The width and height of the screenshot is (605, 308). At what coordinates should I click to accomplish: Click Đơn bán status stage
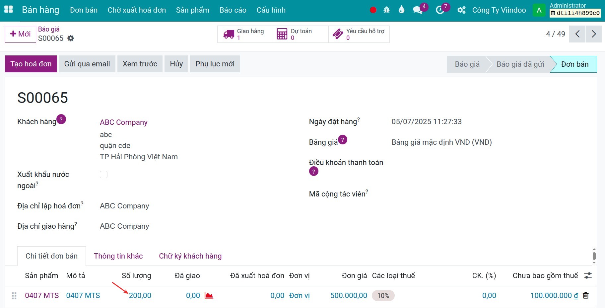click(574, 64)
